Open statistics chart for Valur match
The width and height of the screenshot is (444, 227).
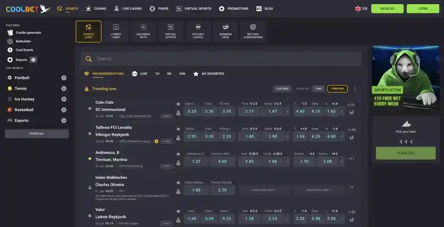[351, 219]
